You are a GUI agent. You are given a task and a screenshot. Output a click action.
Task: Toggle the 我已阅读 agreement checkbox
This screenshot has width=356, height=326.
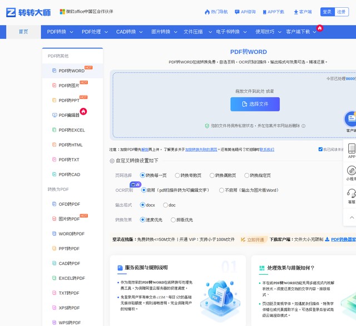pos(320,149)
